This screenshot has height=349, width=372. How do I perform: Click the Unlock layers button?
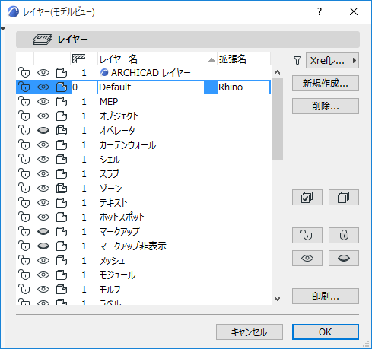[x=307, y=235]
